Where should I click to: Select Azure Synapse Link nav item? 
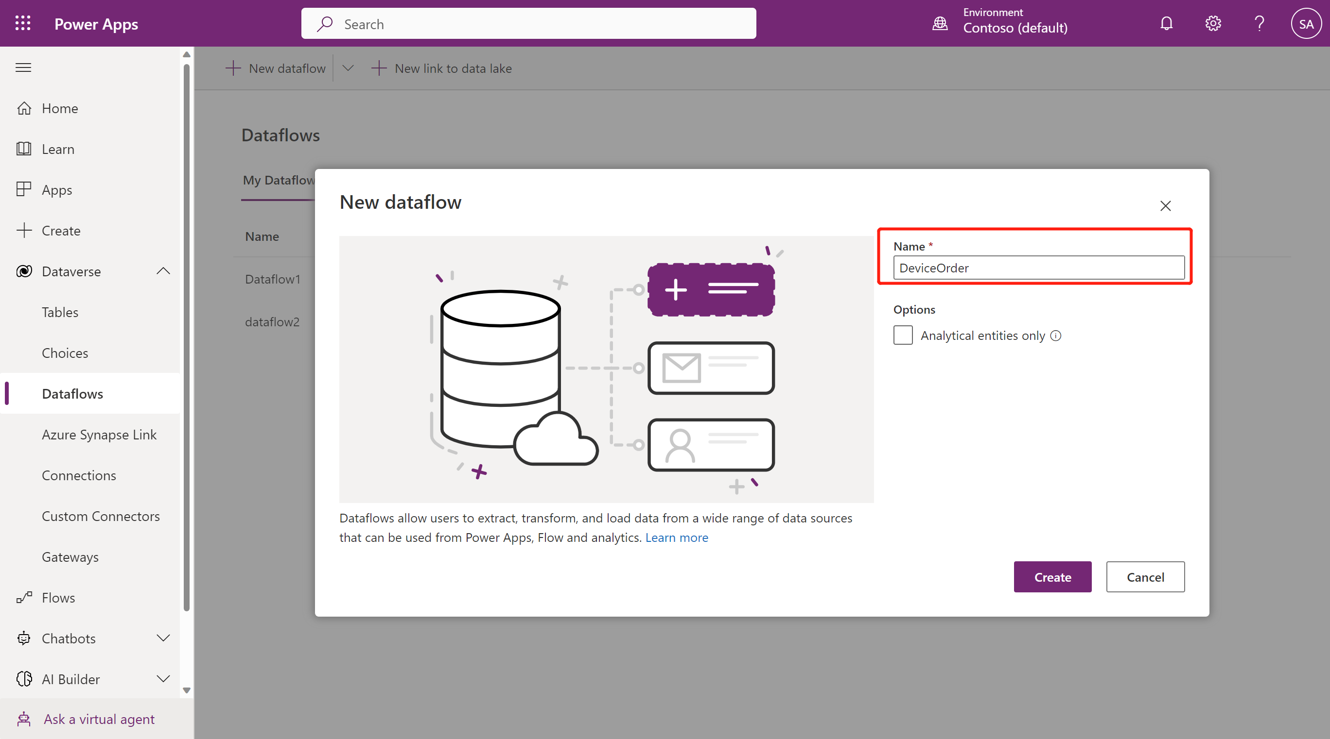pos(99,435)
